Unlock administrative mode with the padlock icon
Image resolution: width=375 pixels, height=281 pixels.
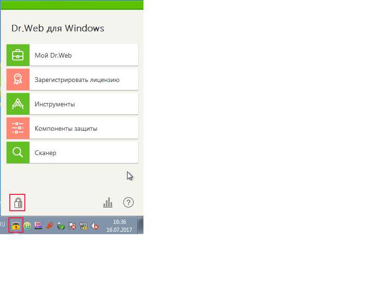[x=17, y=203]
